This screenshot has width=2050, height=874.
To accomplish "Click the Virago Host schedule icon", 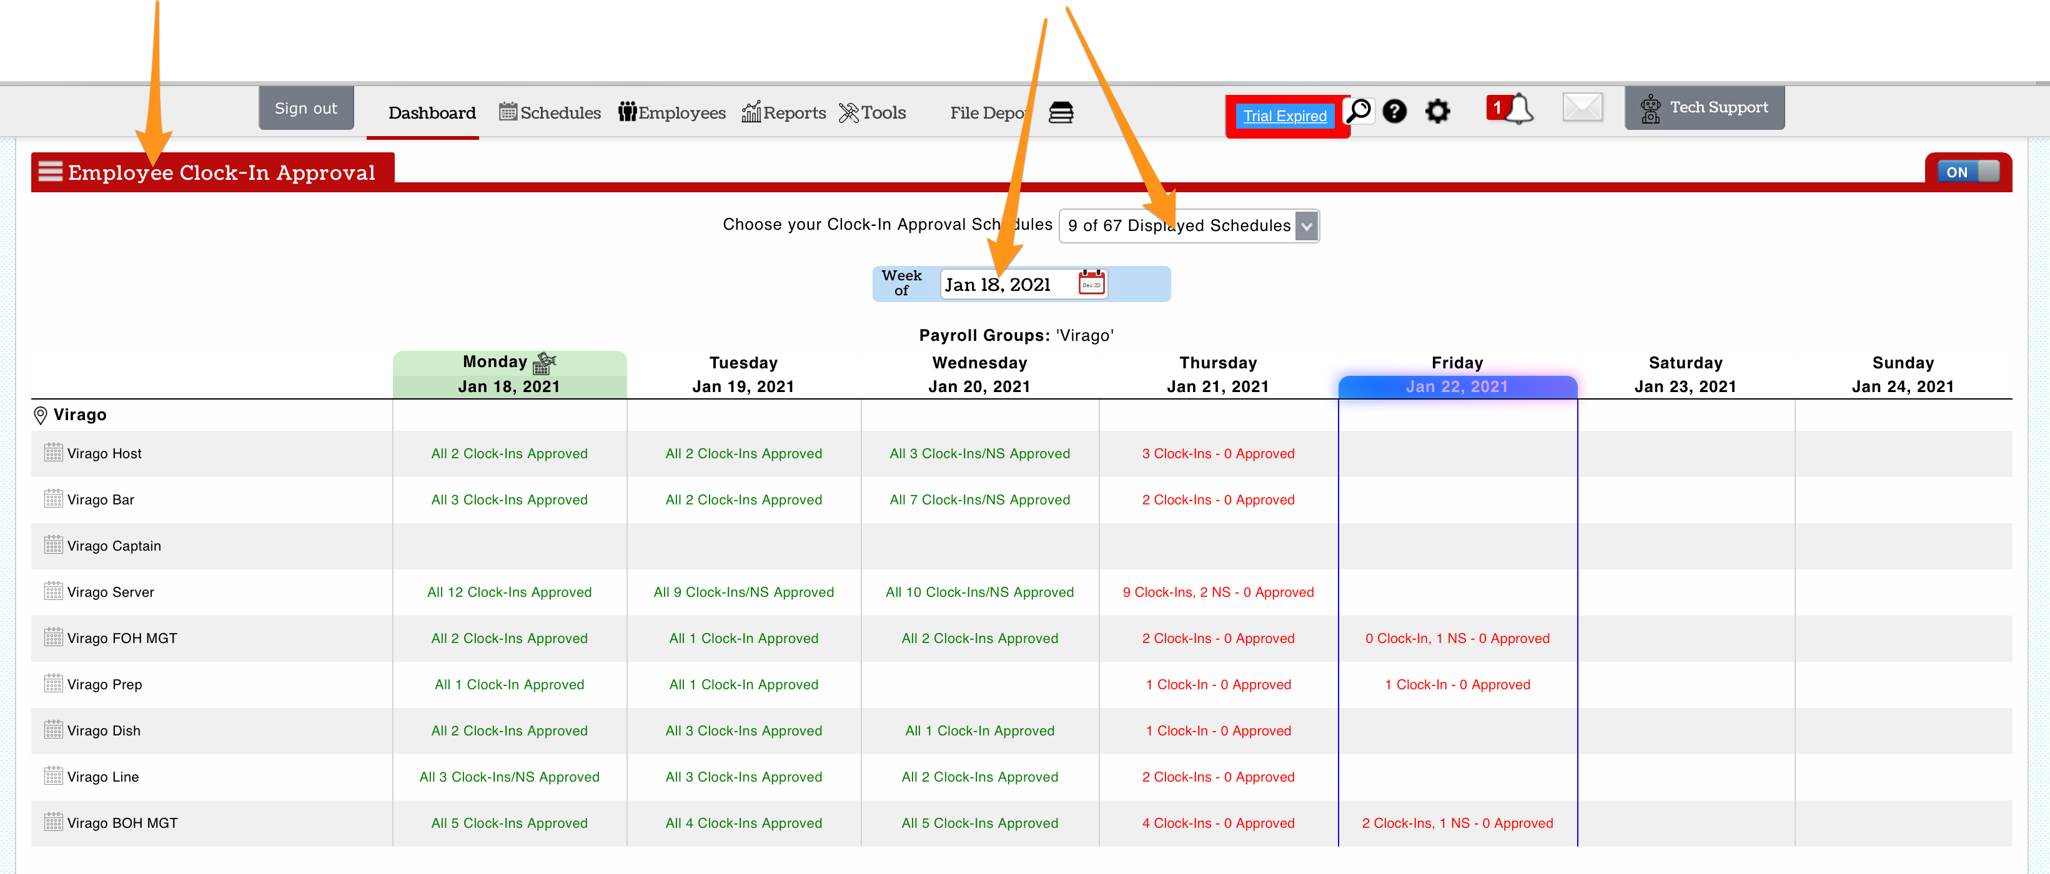I will [53, 453].
